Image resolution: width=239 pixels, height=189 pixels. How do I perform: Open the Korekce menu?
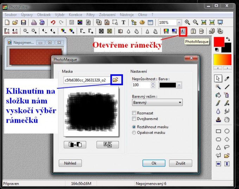[x=76, y=15]
